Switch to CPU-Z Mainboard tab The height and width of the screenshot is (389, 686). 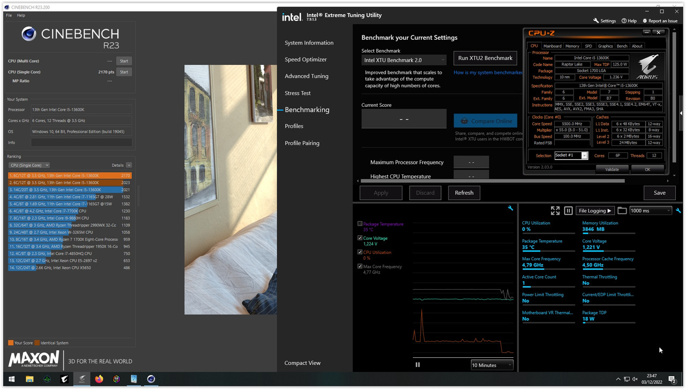[553, 46]
